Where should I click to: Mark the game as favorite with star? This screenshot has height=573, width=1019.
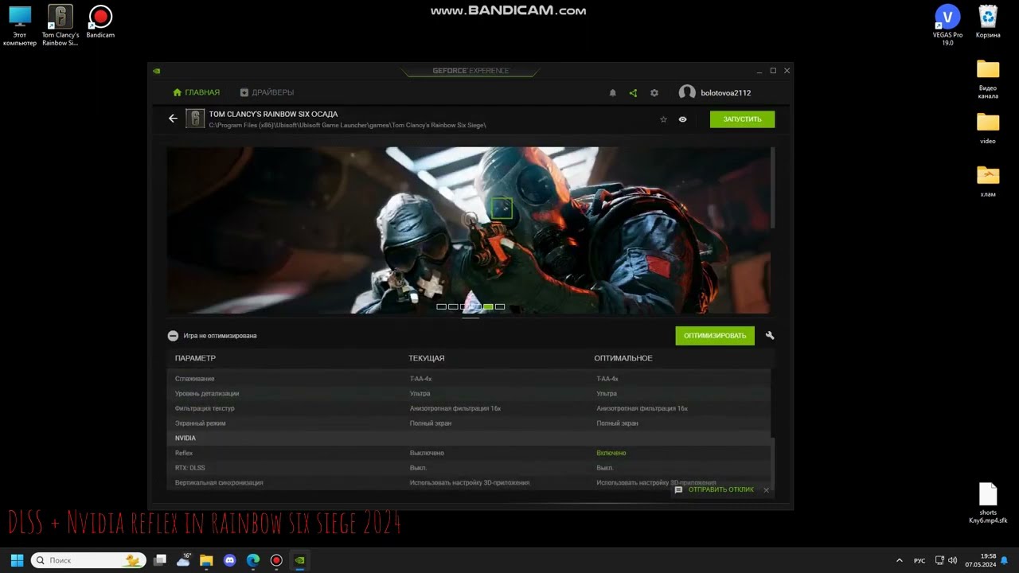(663, 119)
